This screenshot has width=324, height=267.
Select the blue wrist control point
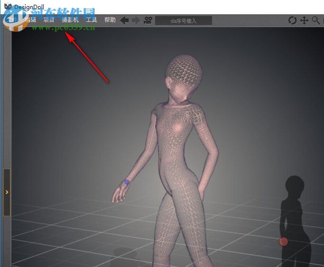pyautogui.click(x=127, y=182)
